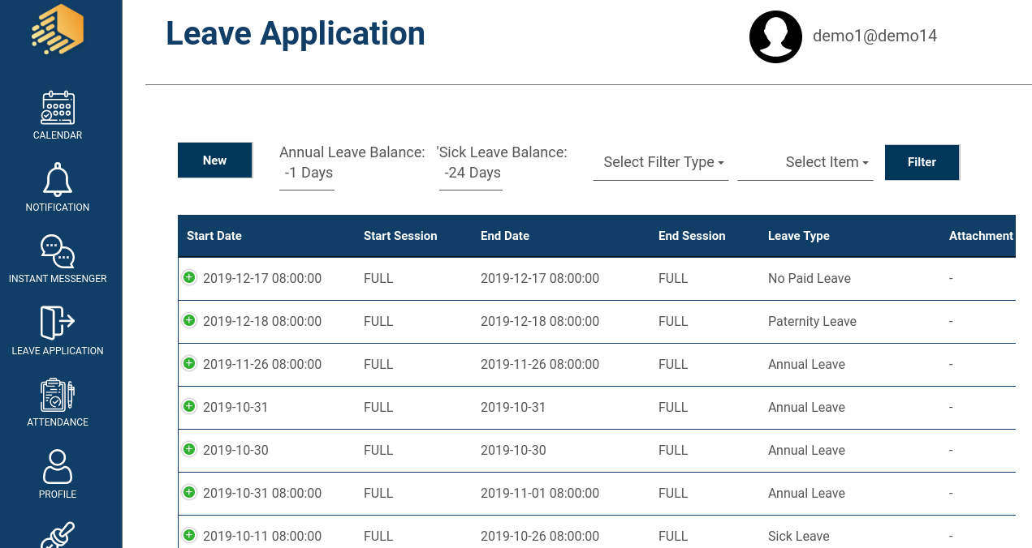Click the start date cell 2019-10-30
Screen dimensions: 1032x548
235,450
